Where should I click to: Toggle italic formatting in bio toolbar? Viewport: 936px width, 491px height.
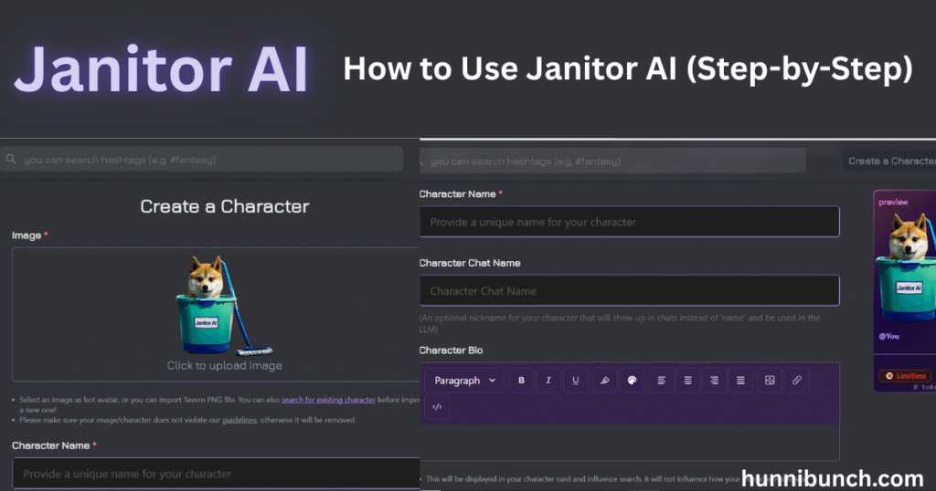point(548,381)
